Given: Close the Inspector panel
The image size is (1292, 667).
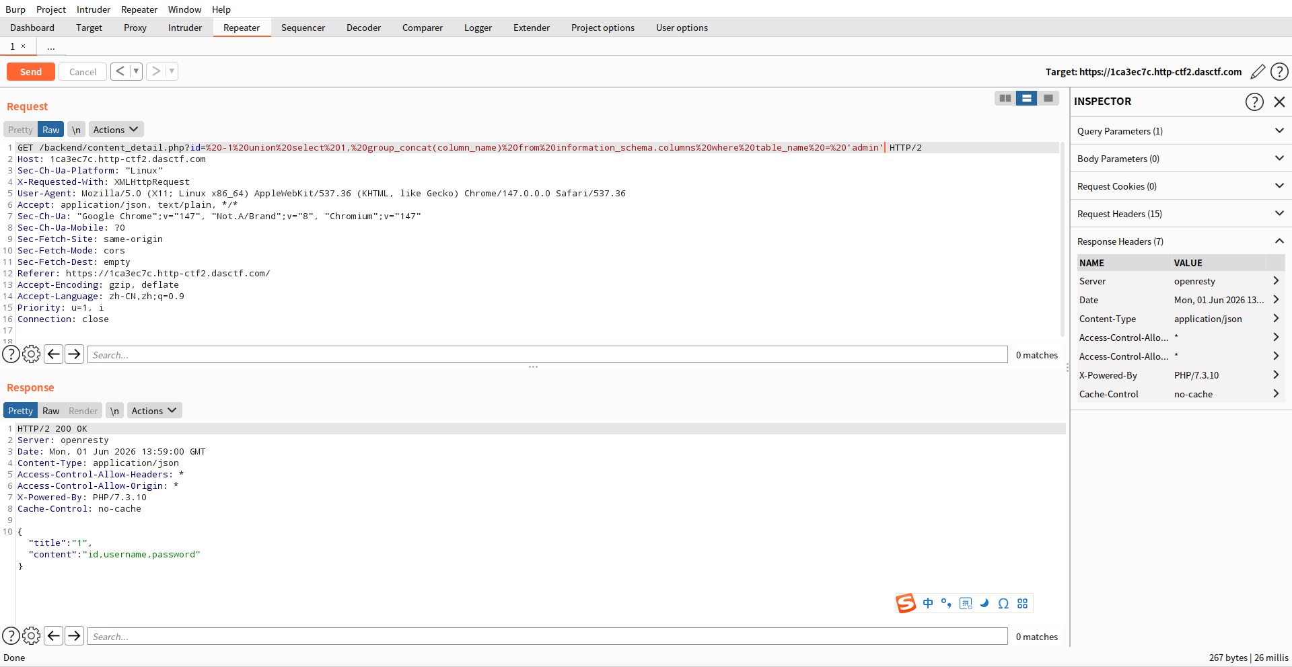Looking at the screenshot, I should (1279, 102).
